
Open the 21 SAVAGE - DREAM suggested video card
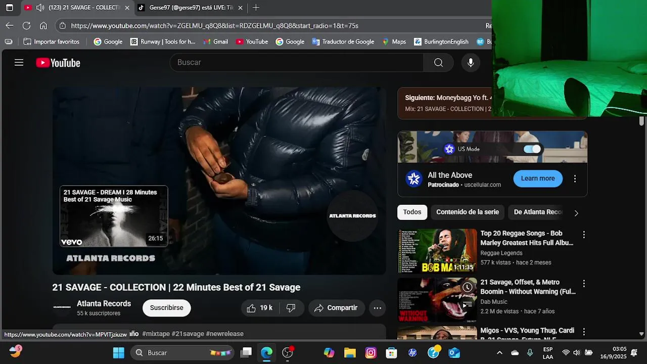(114, 216)
